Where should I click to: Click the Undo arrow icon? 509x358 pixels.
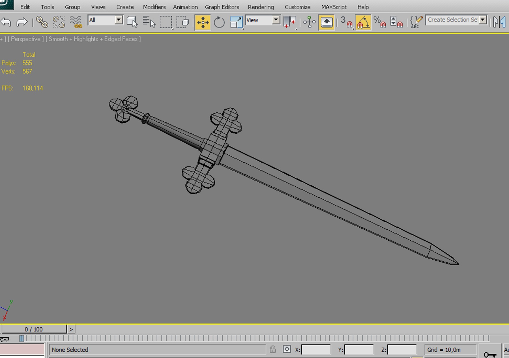[x=6, y=22]
